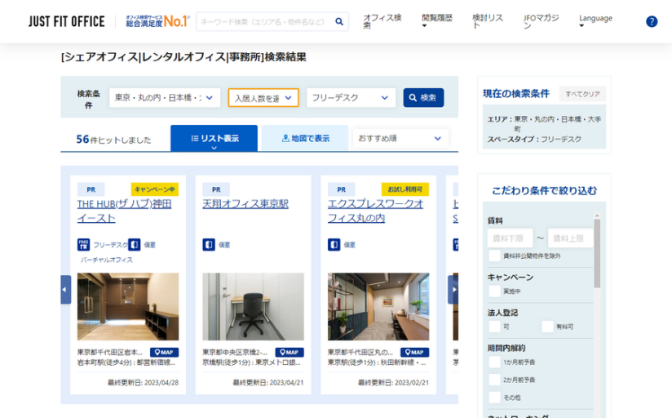Open the フリーデスク space type dropdown
Viewport: 672px width, 418px height.
coord(351,98)
